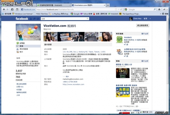Open the messages icon in Facebook header
The height and width of the screenshot is (115, 170).
pos(34,19)
